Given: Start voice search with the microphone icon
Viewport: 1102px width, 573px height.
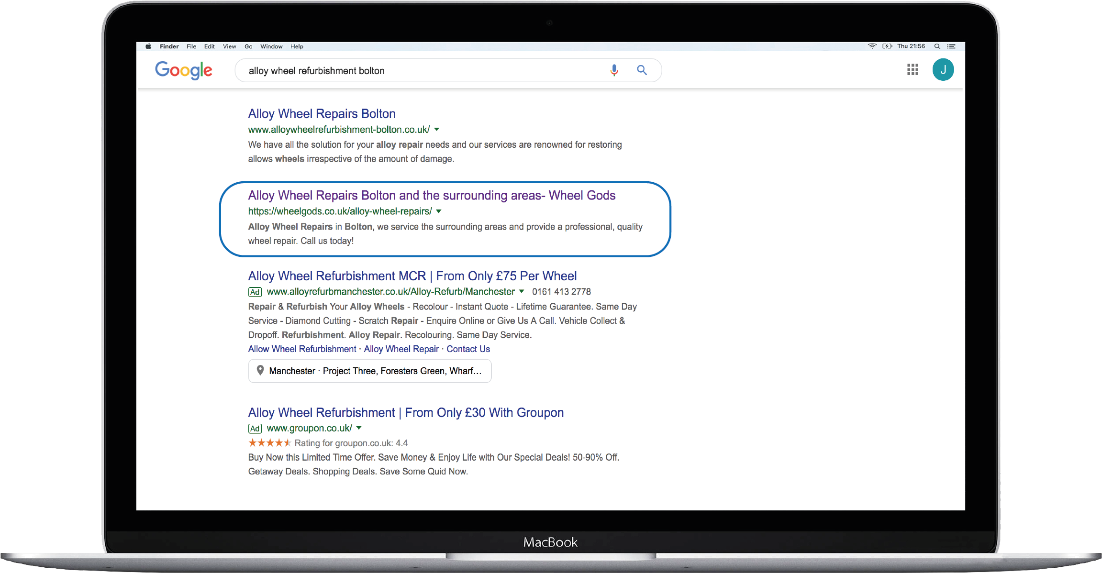Looking at the screenshot, I should [x=614, y=70].
